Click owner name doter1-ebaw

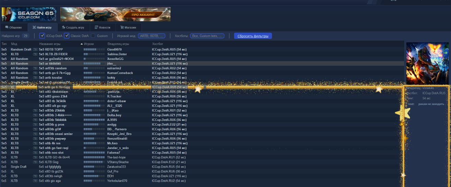coord(117,101)
